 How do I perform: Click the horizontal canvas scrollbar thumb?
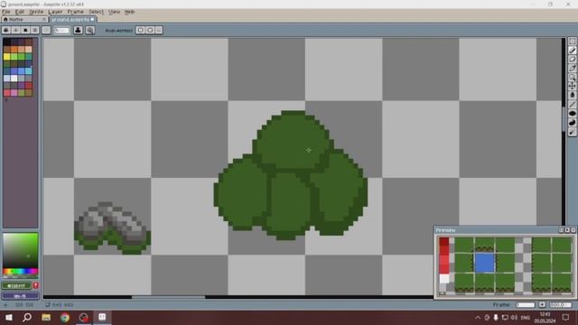tap(169, 297)
